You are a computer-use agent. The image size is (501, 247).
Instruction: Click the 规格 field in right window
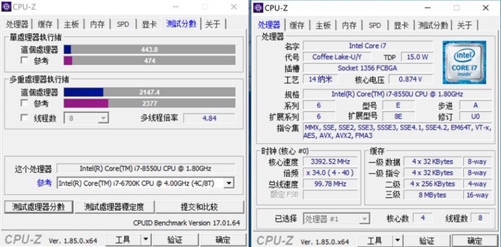pos(397,94)
